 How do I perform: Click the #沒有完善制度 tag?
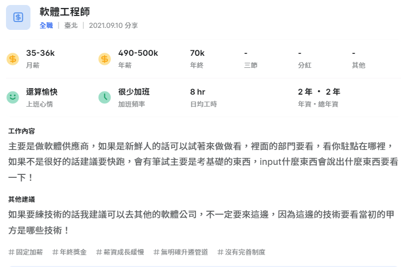tap(241, 252)
